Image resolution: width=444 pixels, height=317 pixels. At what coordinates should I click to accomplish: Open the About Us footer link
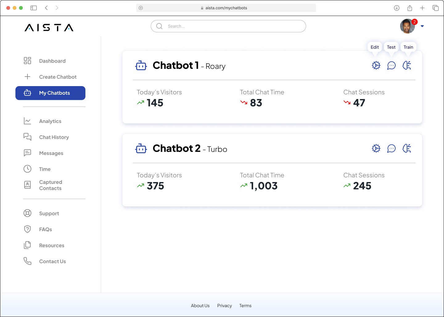point(200,306)
